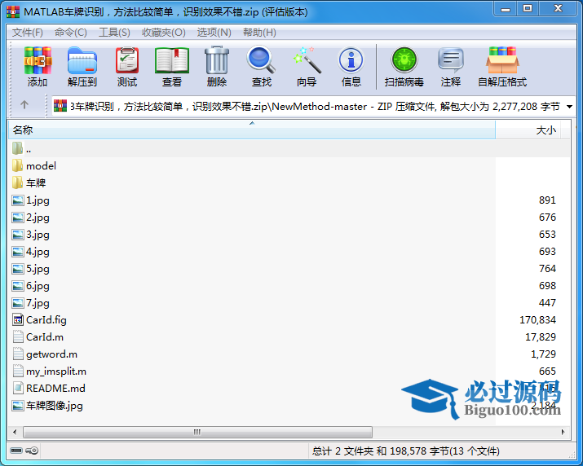Select the file named 6.jpg
The height and width of the screenshot is (466, 583).
point(38,286)
